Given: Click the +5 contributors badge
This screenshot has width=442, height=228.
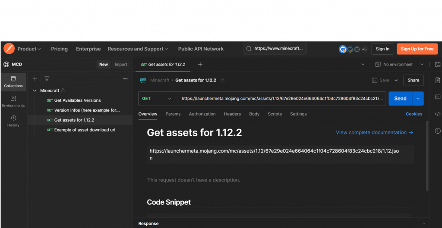Looking at the screenshot, I should (x=364, y=49).
